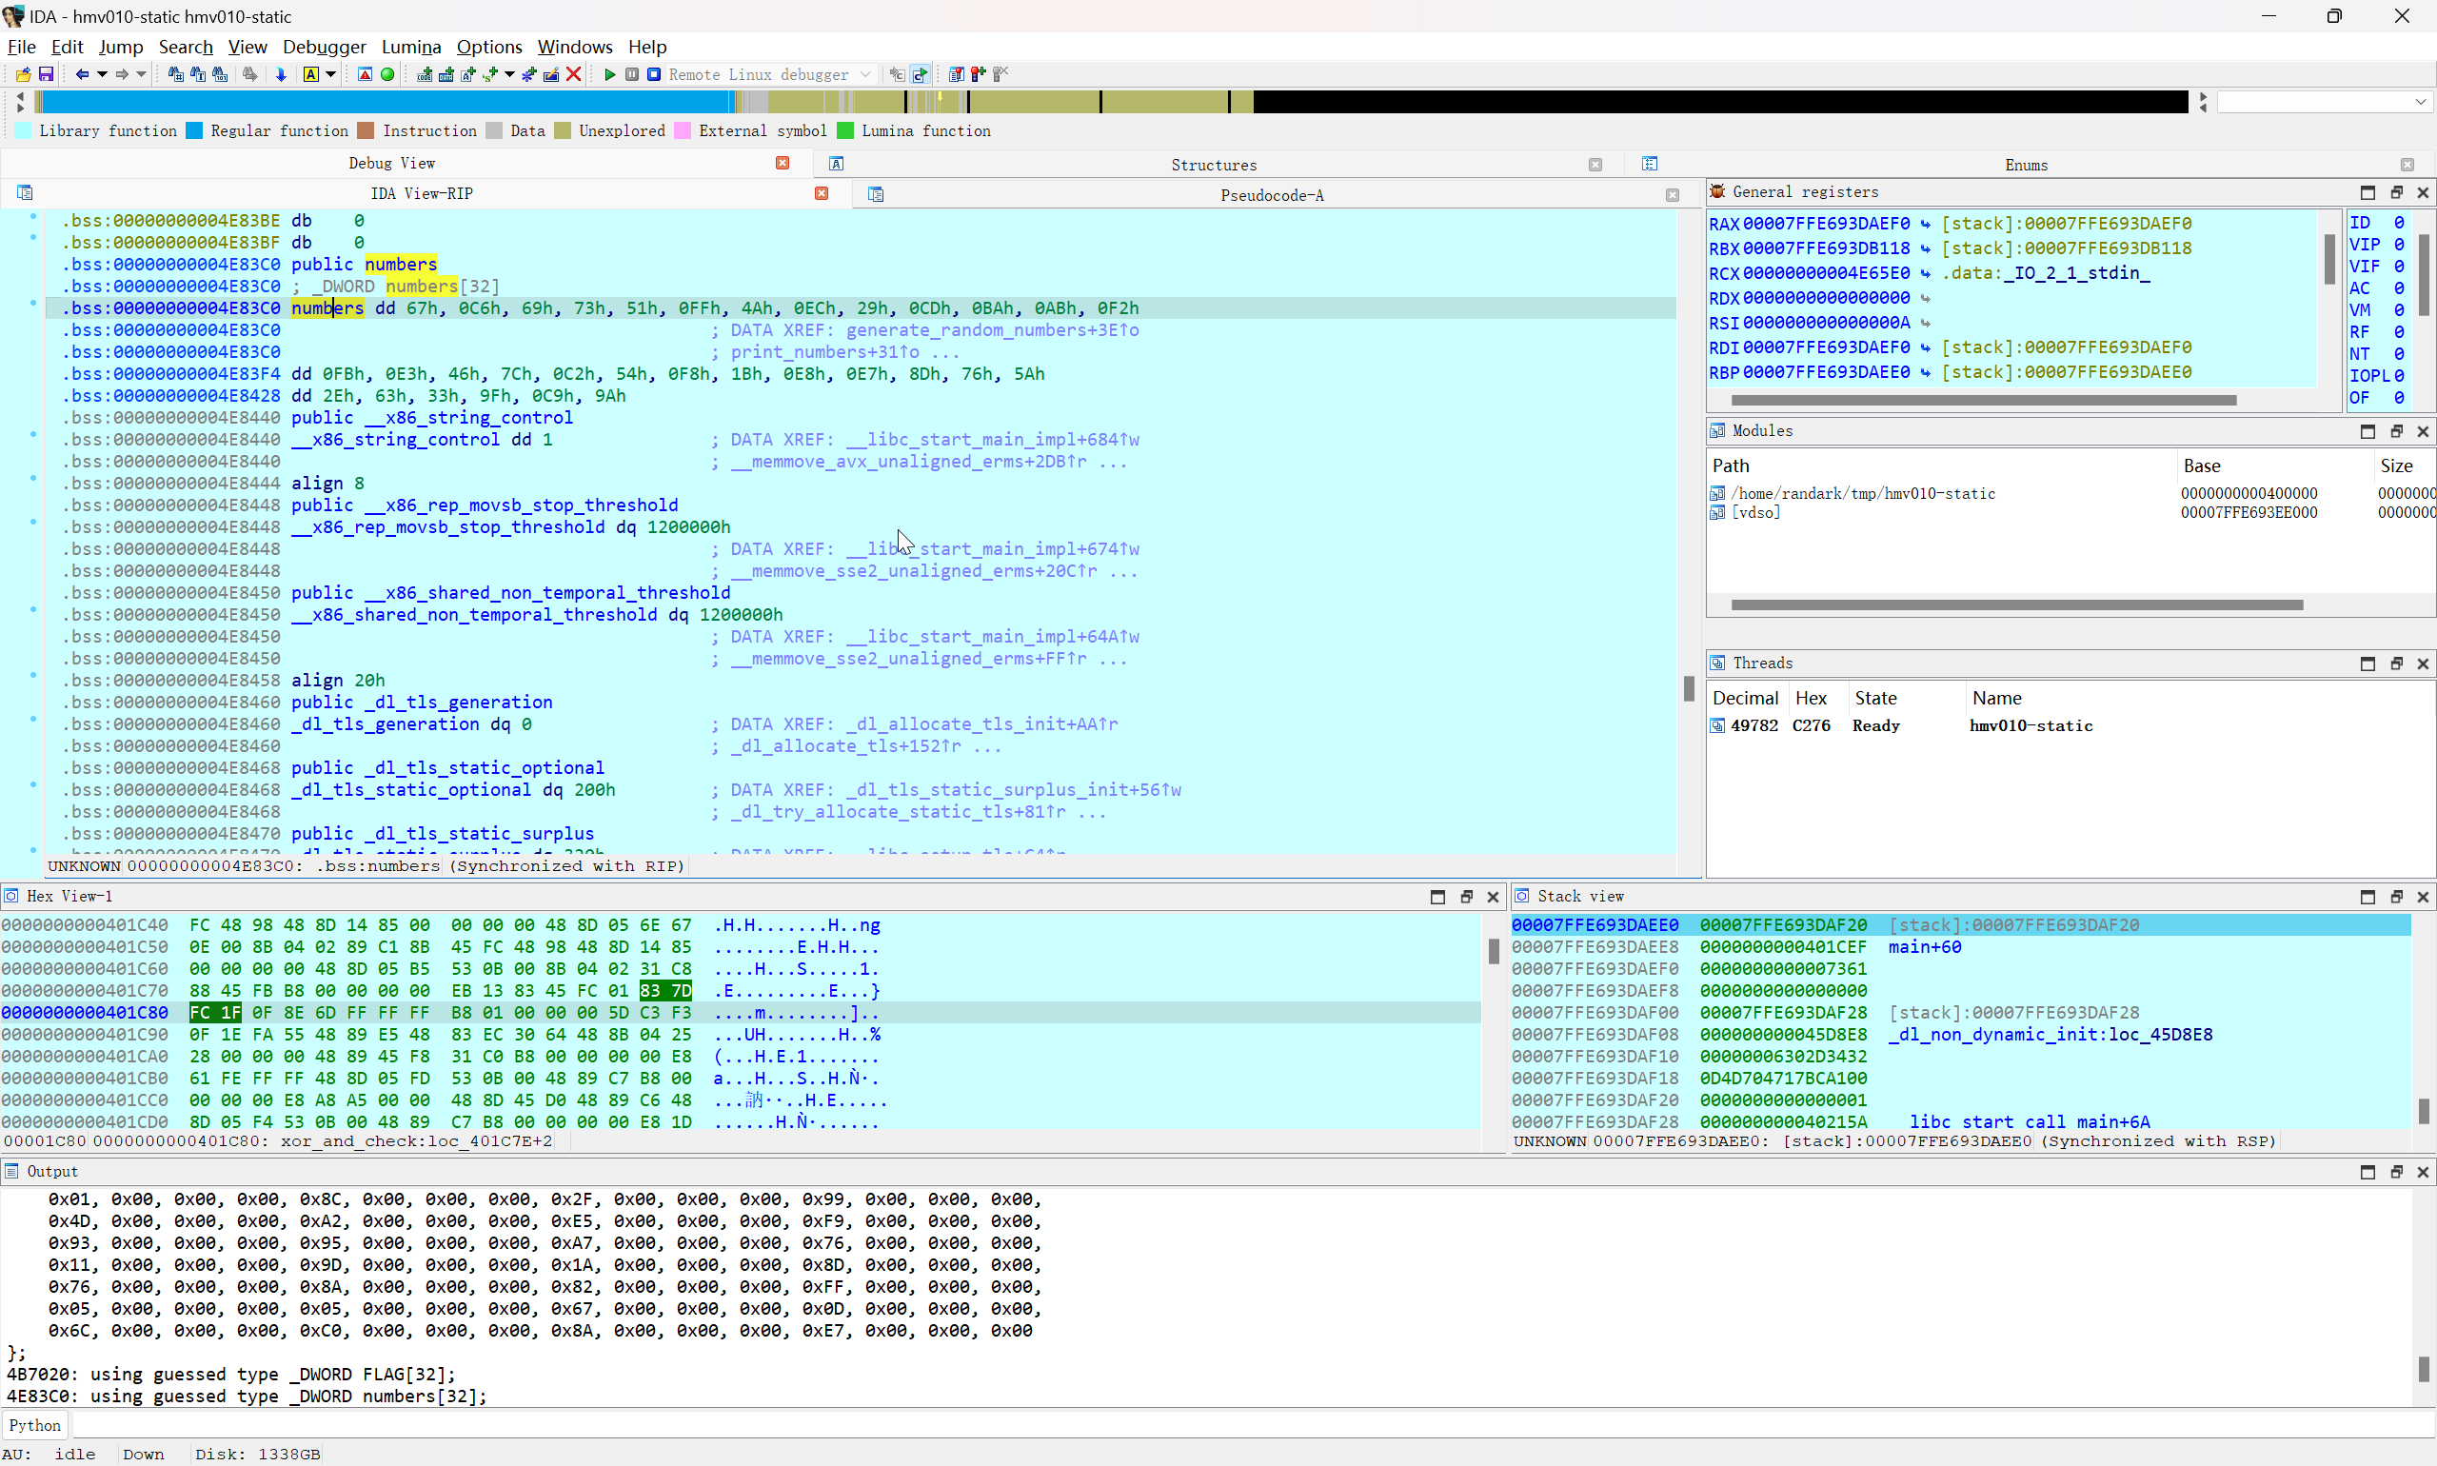Screen dimensions: 2437x1466
Task: Click the red triangle warning icon
Action: pos(365,74)
